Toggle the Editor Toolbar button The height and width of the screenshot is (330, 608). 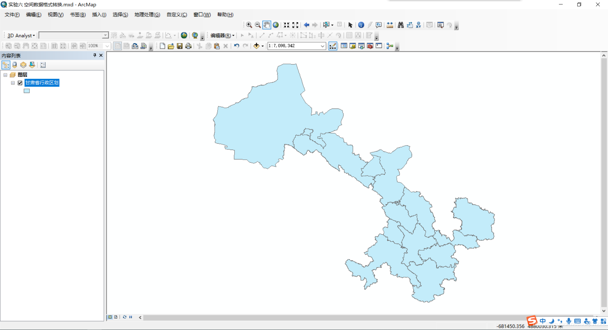coord(333,46)
